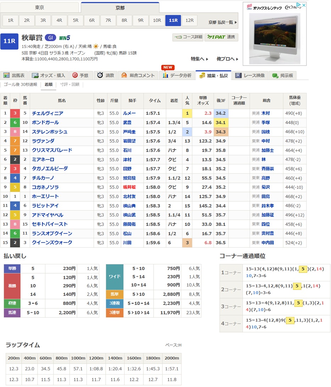Switch to 寸評・回顧 view

[x=70, y=85]
